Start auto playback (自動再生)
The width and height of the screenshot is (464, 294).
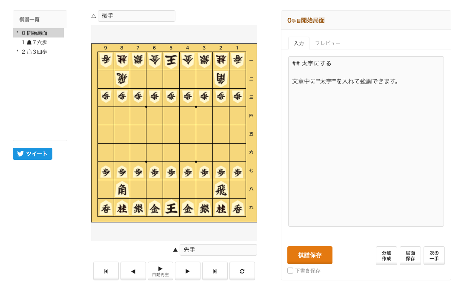(160, 271)
